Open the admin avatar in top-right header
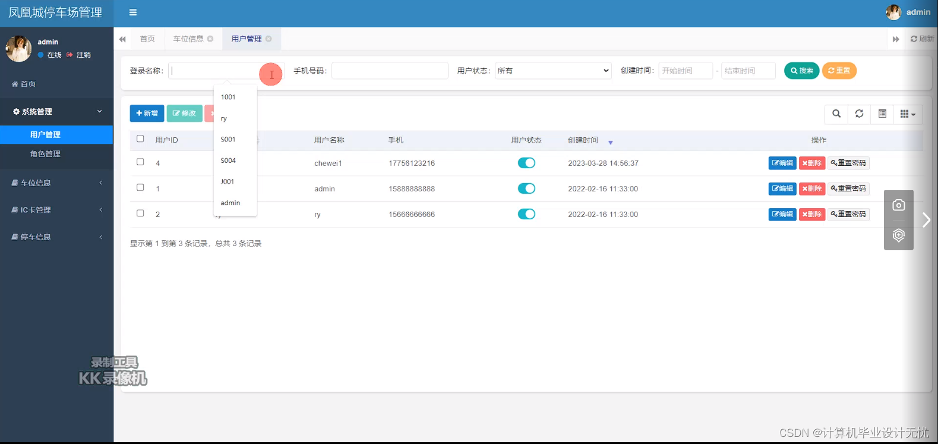This screenshot has height=444, width=938. click(x=893, y=12)
